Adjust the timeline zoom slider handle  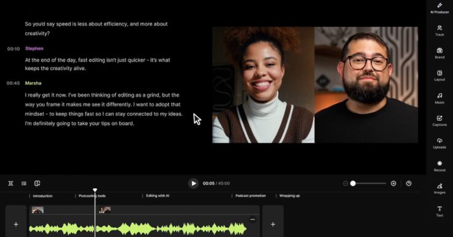(x=353, y=184)
